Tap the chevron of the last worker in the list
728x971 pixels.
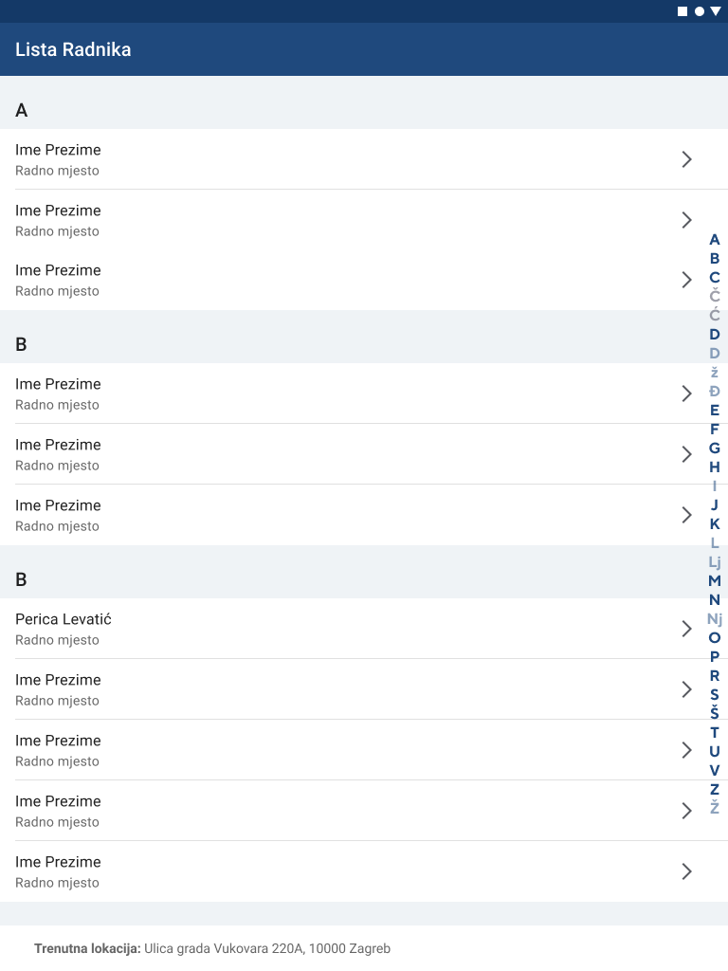click(687, 871)
